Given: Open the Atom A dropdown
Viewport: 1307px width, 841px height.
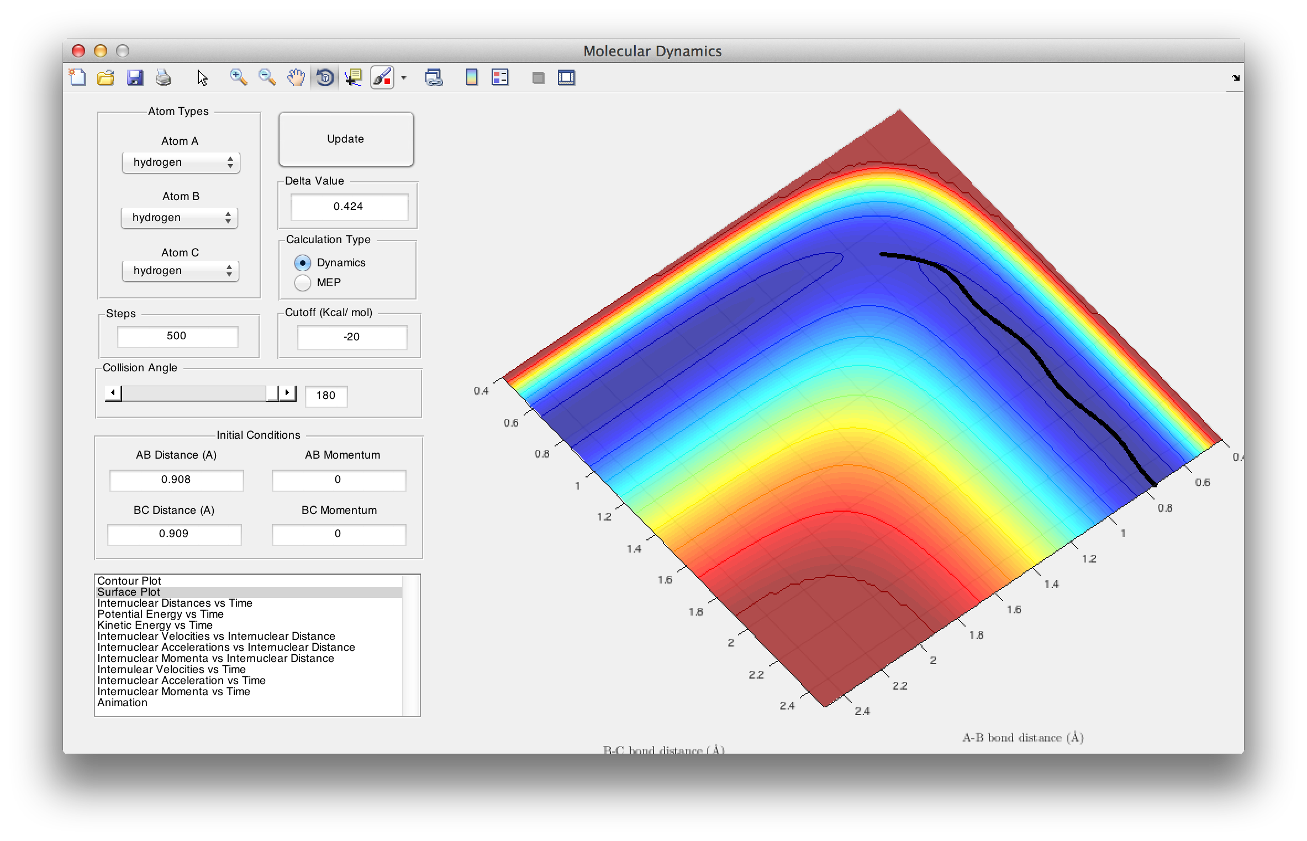Looking at the screenshot, I should tap(181, 162).
